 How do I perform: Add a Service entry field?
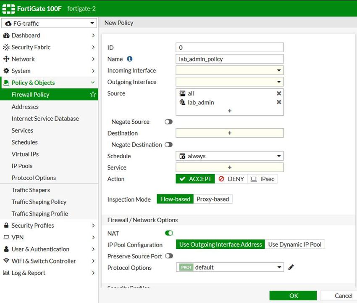click(x=229, y=167)
